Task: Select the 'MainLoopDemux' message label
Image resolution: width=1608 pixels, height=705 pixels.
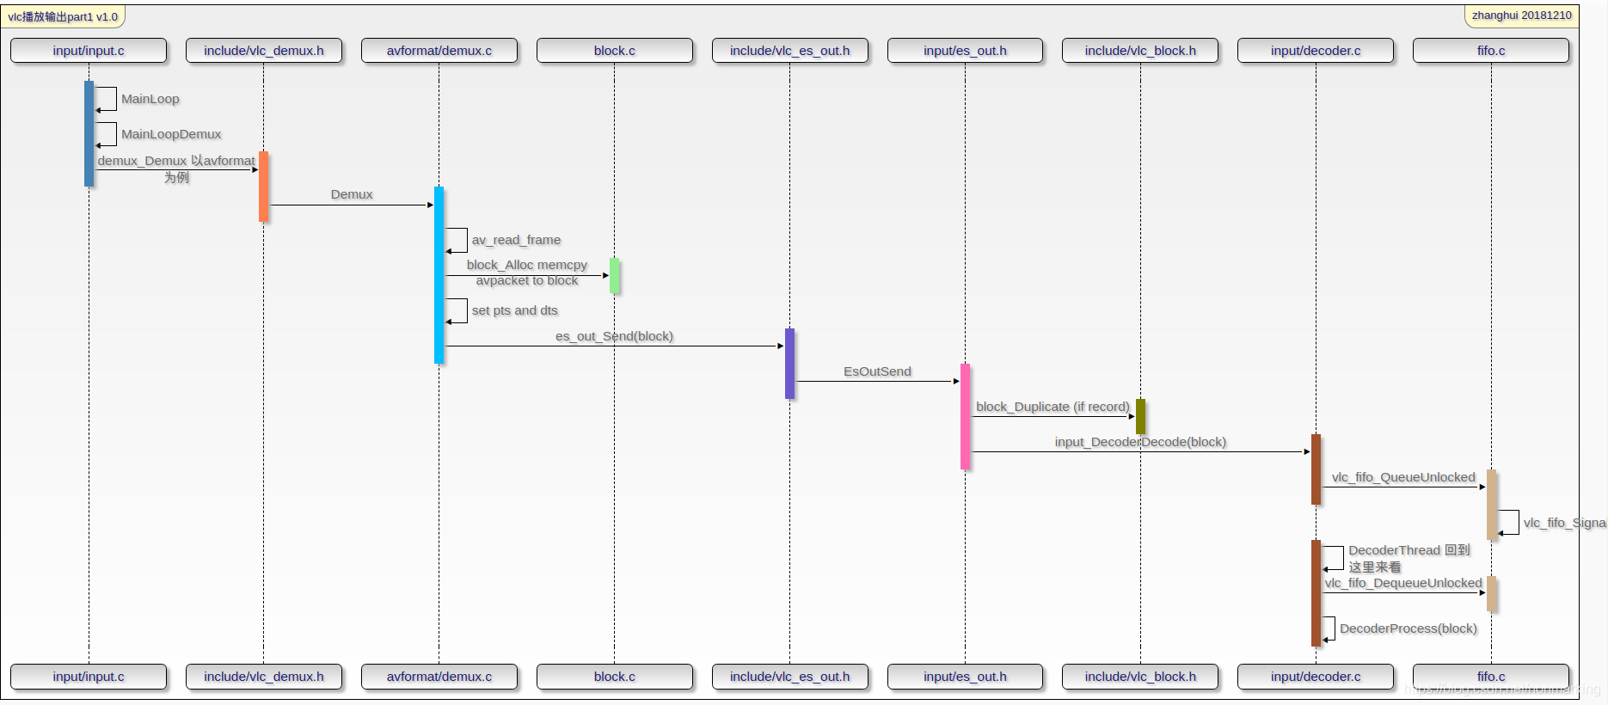Action: [x=171, y=134]
